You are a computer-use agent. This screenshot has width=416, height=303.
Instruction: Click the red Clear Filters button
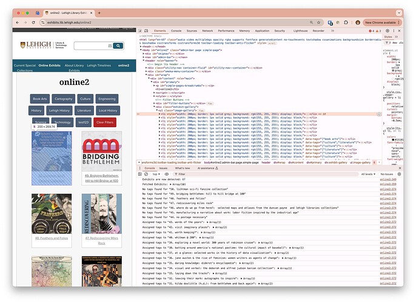click(x=105, y=122)
